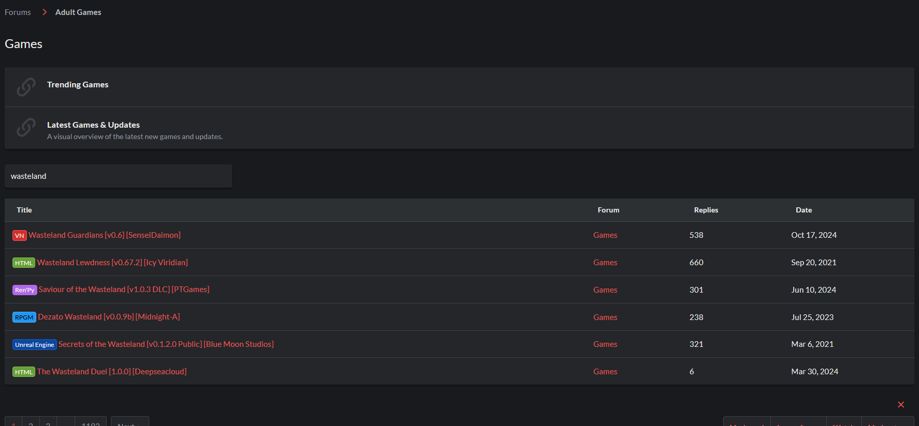This screenshot has width=919, height=426.
Task: Click the Date column header
Action: (804, 210)
